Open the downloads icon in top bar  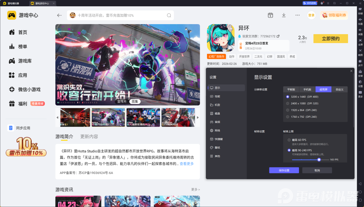click(284, 15)
